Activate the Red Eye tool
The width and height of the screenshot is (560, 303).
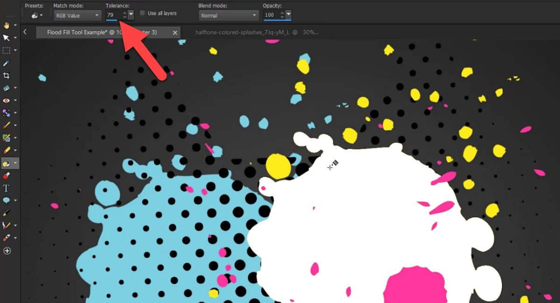pos(7,100)
